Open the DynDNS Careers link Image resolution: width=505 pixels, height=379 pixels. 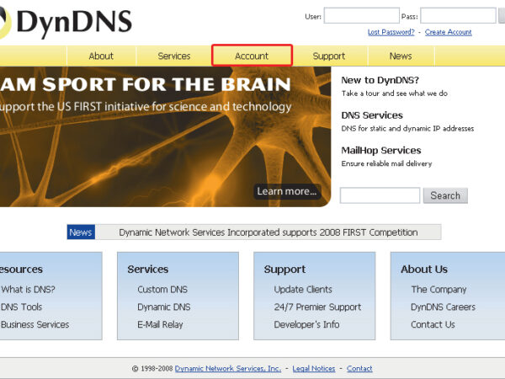pyautogui.click(x=443, y=307)
